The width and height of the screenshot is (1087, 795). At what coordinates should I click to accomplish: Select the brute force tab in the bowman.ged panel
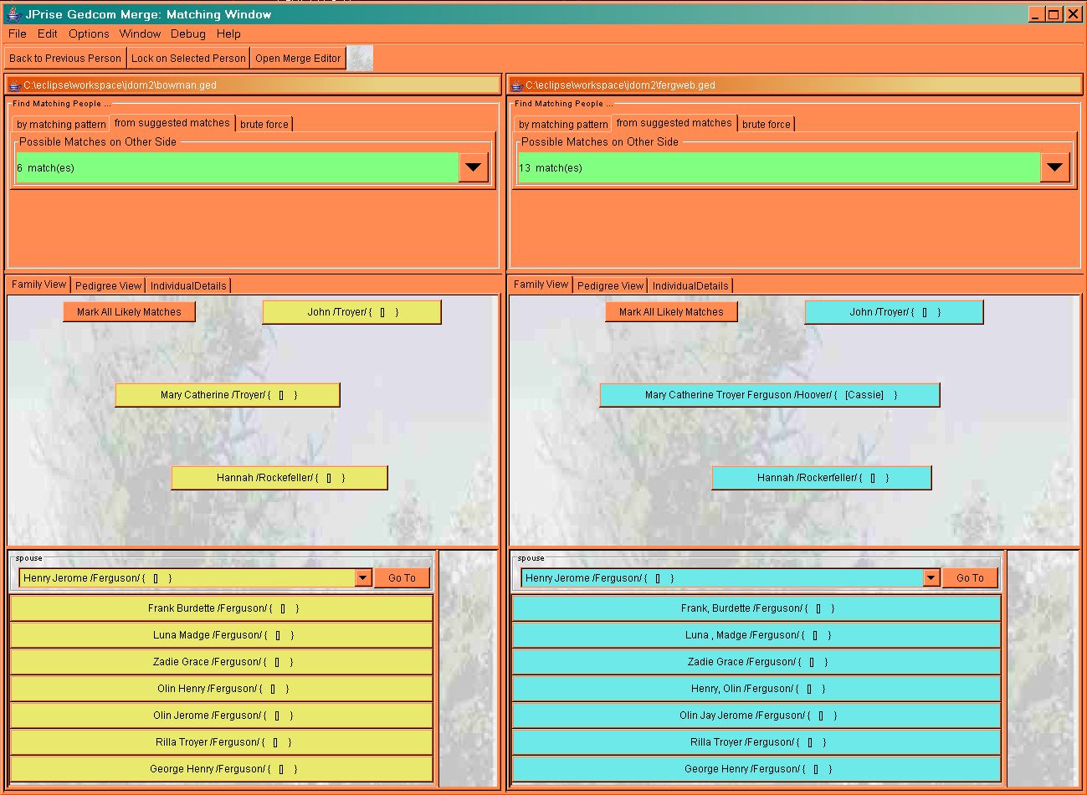click(x=264, y=124)
